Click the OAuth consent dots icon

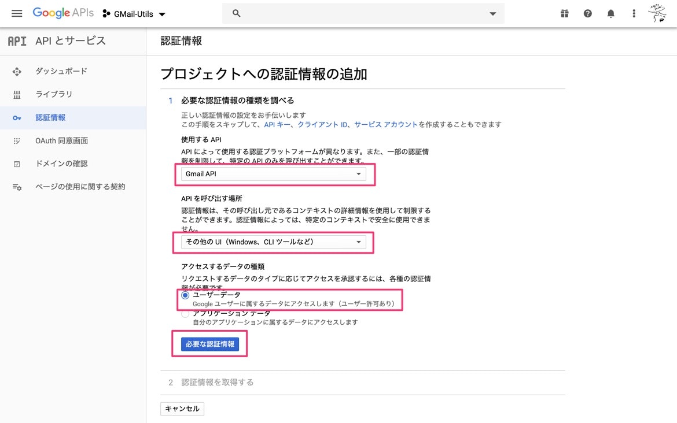[17, 141]
